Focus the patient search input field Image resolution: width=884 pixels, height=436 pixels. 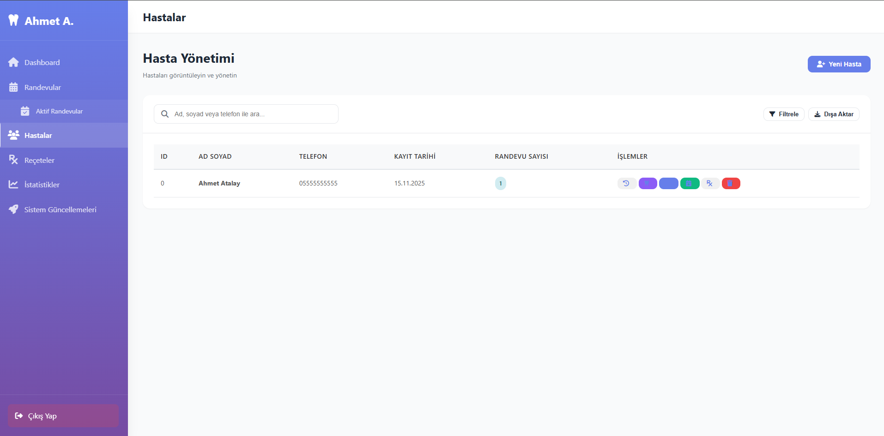point(246,114)
